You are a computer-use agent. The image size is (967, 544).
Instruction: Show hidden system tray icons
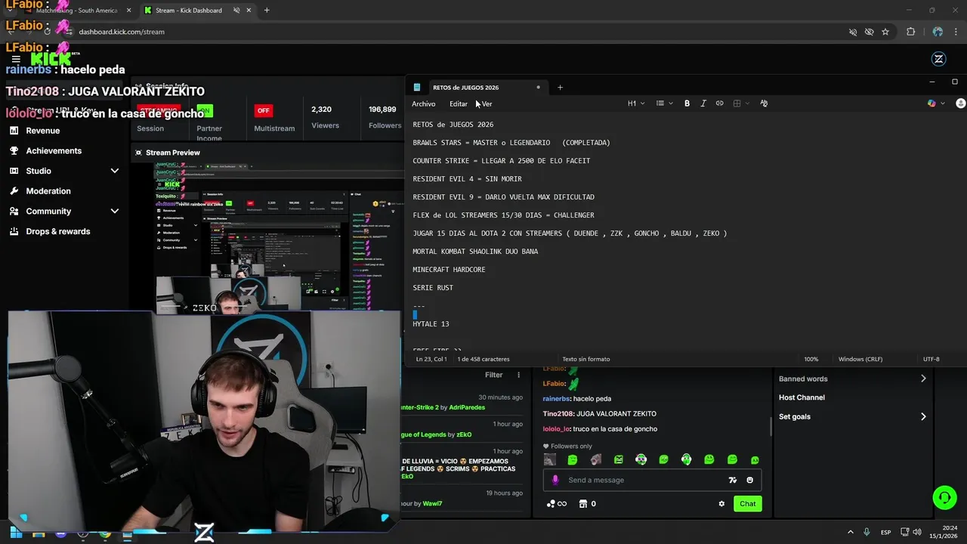[x=850, y=532]
